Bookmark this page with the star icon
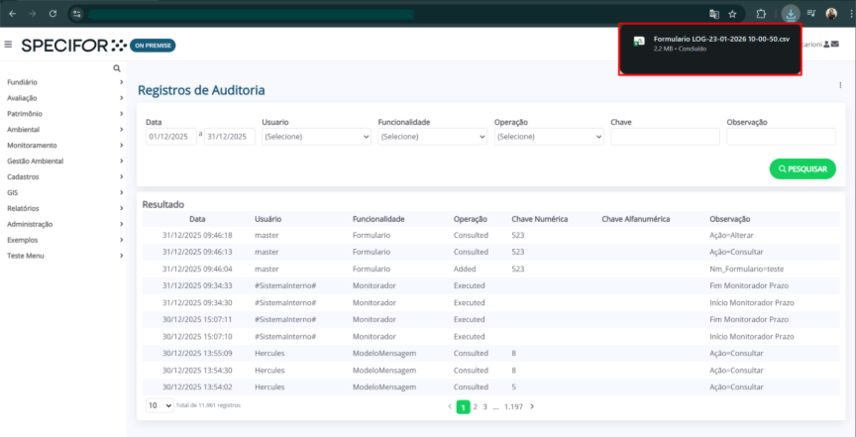 click(x=732, y=14)
